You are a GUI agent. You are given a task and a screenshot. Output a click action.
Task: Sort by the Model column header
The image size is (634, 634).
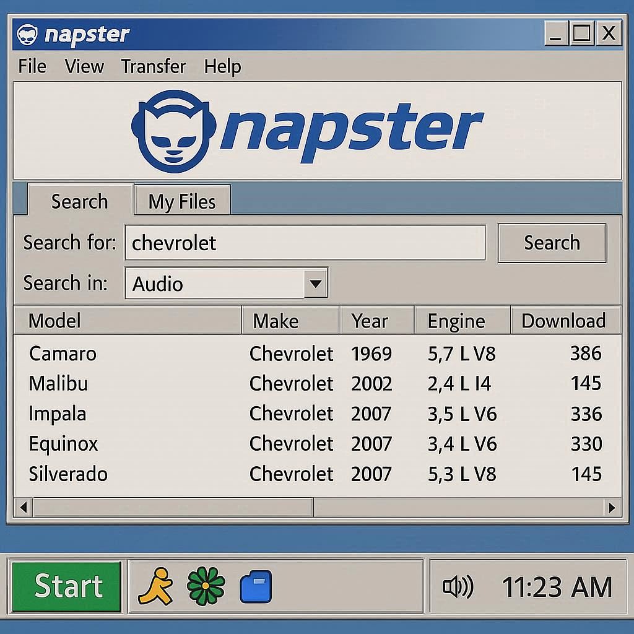(x=128, y=321)
